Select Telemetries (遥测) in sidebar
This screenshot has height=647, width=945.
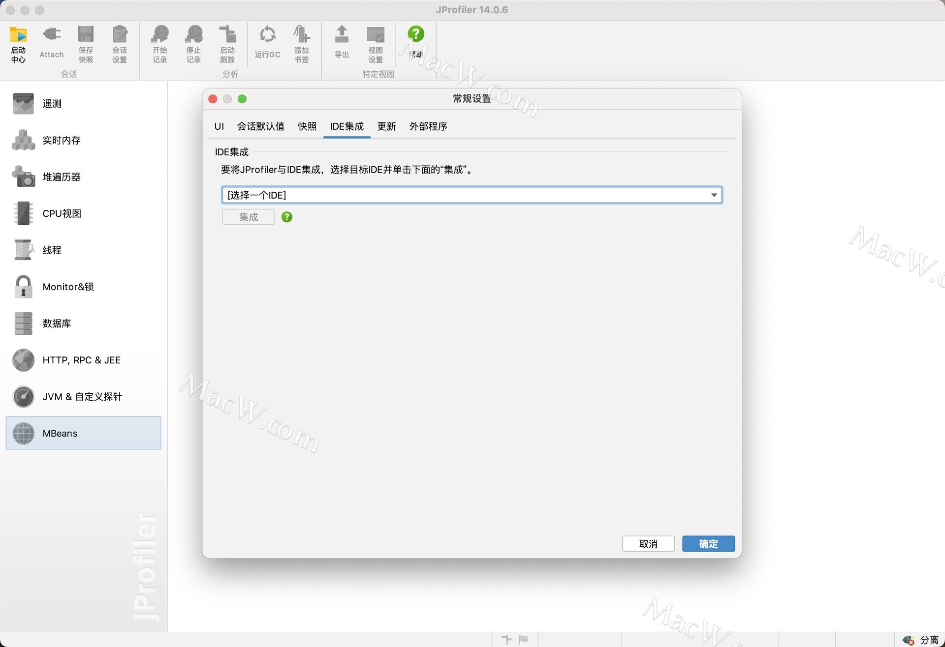[83, 104]
